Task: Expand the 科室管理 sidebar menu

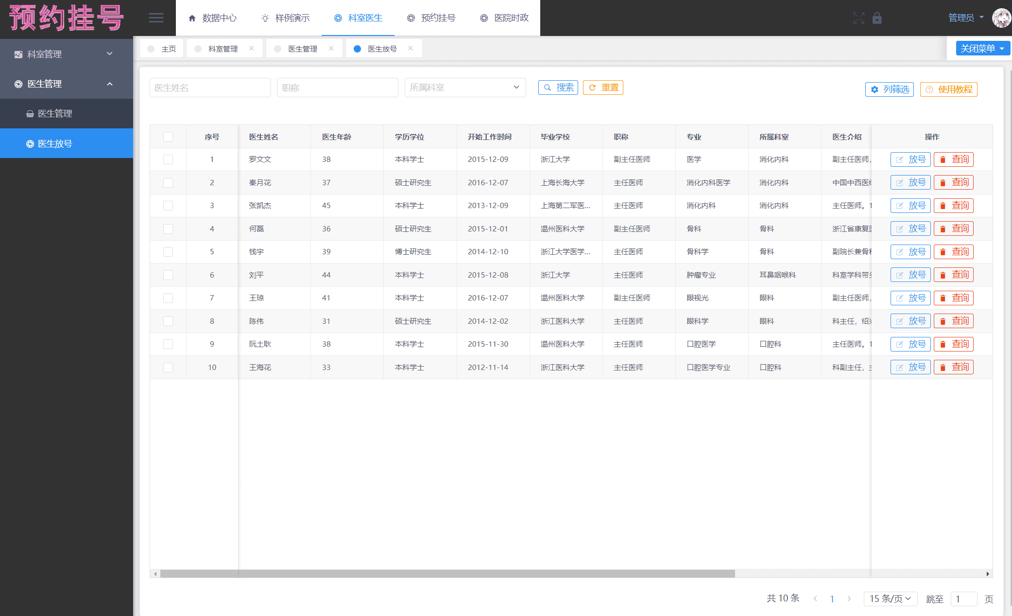Action: [67, 54]
